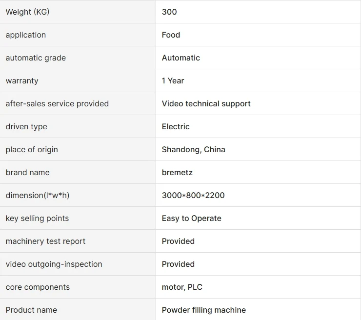Click the Easy to Operate value
The width and height of the screenshot is (362, 320).
(x=192, y=218)
